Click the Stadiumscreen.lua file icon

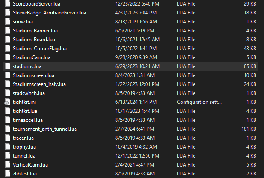pyautogui.click(x=8, y=75)
